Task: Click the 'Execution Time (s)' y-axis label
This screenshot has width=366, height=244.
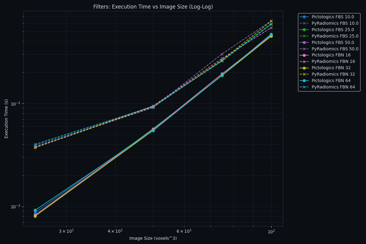Action: 6,119
